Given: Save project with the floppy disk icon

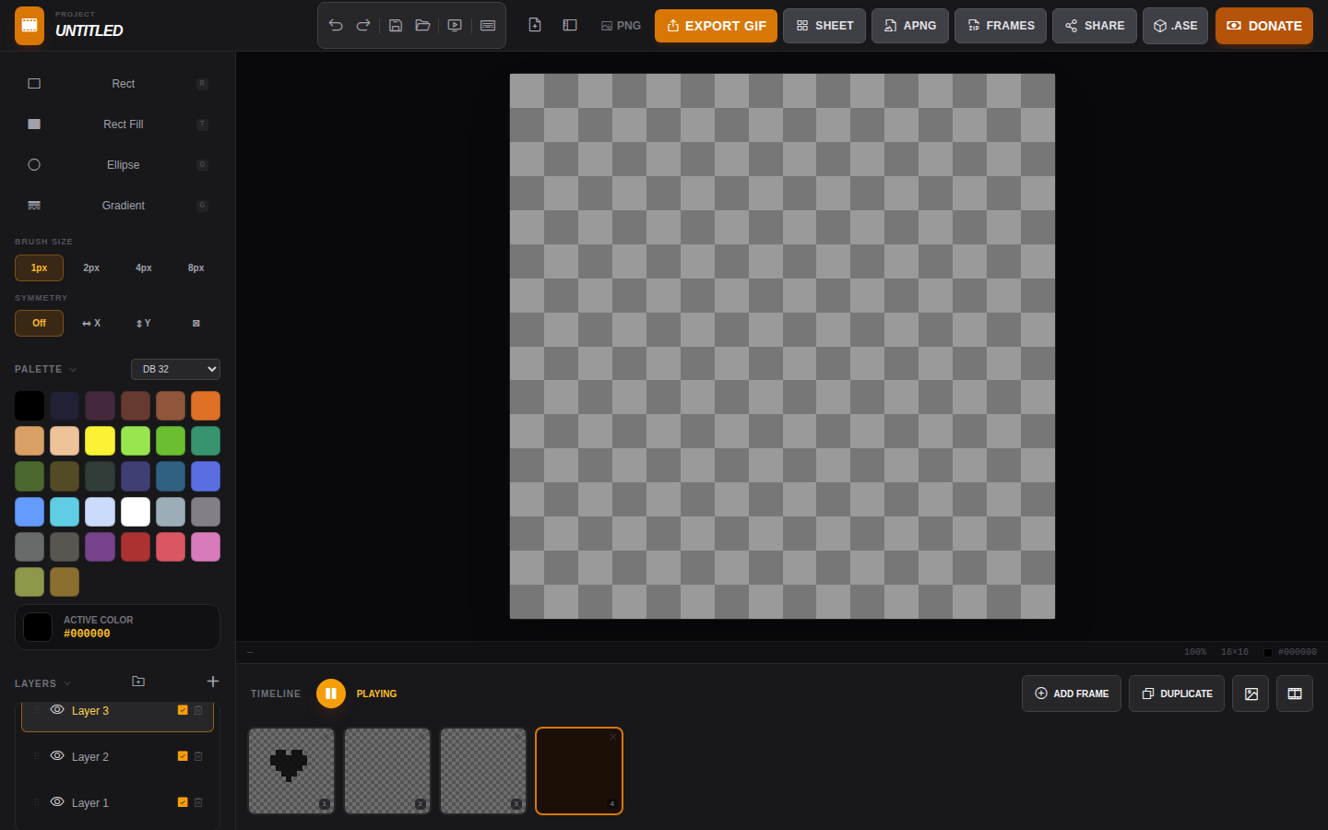Looking at the screenshot, I should pos(396,26).
